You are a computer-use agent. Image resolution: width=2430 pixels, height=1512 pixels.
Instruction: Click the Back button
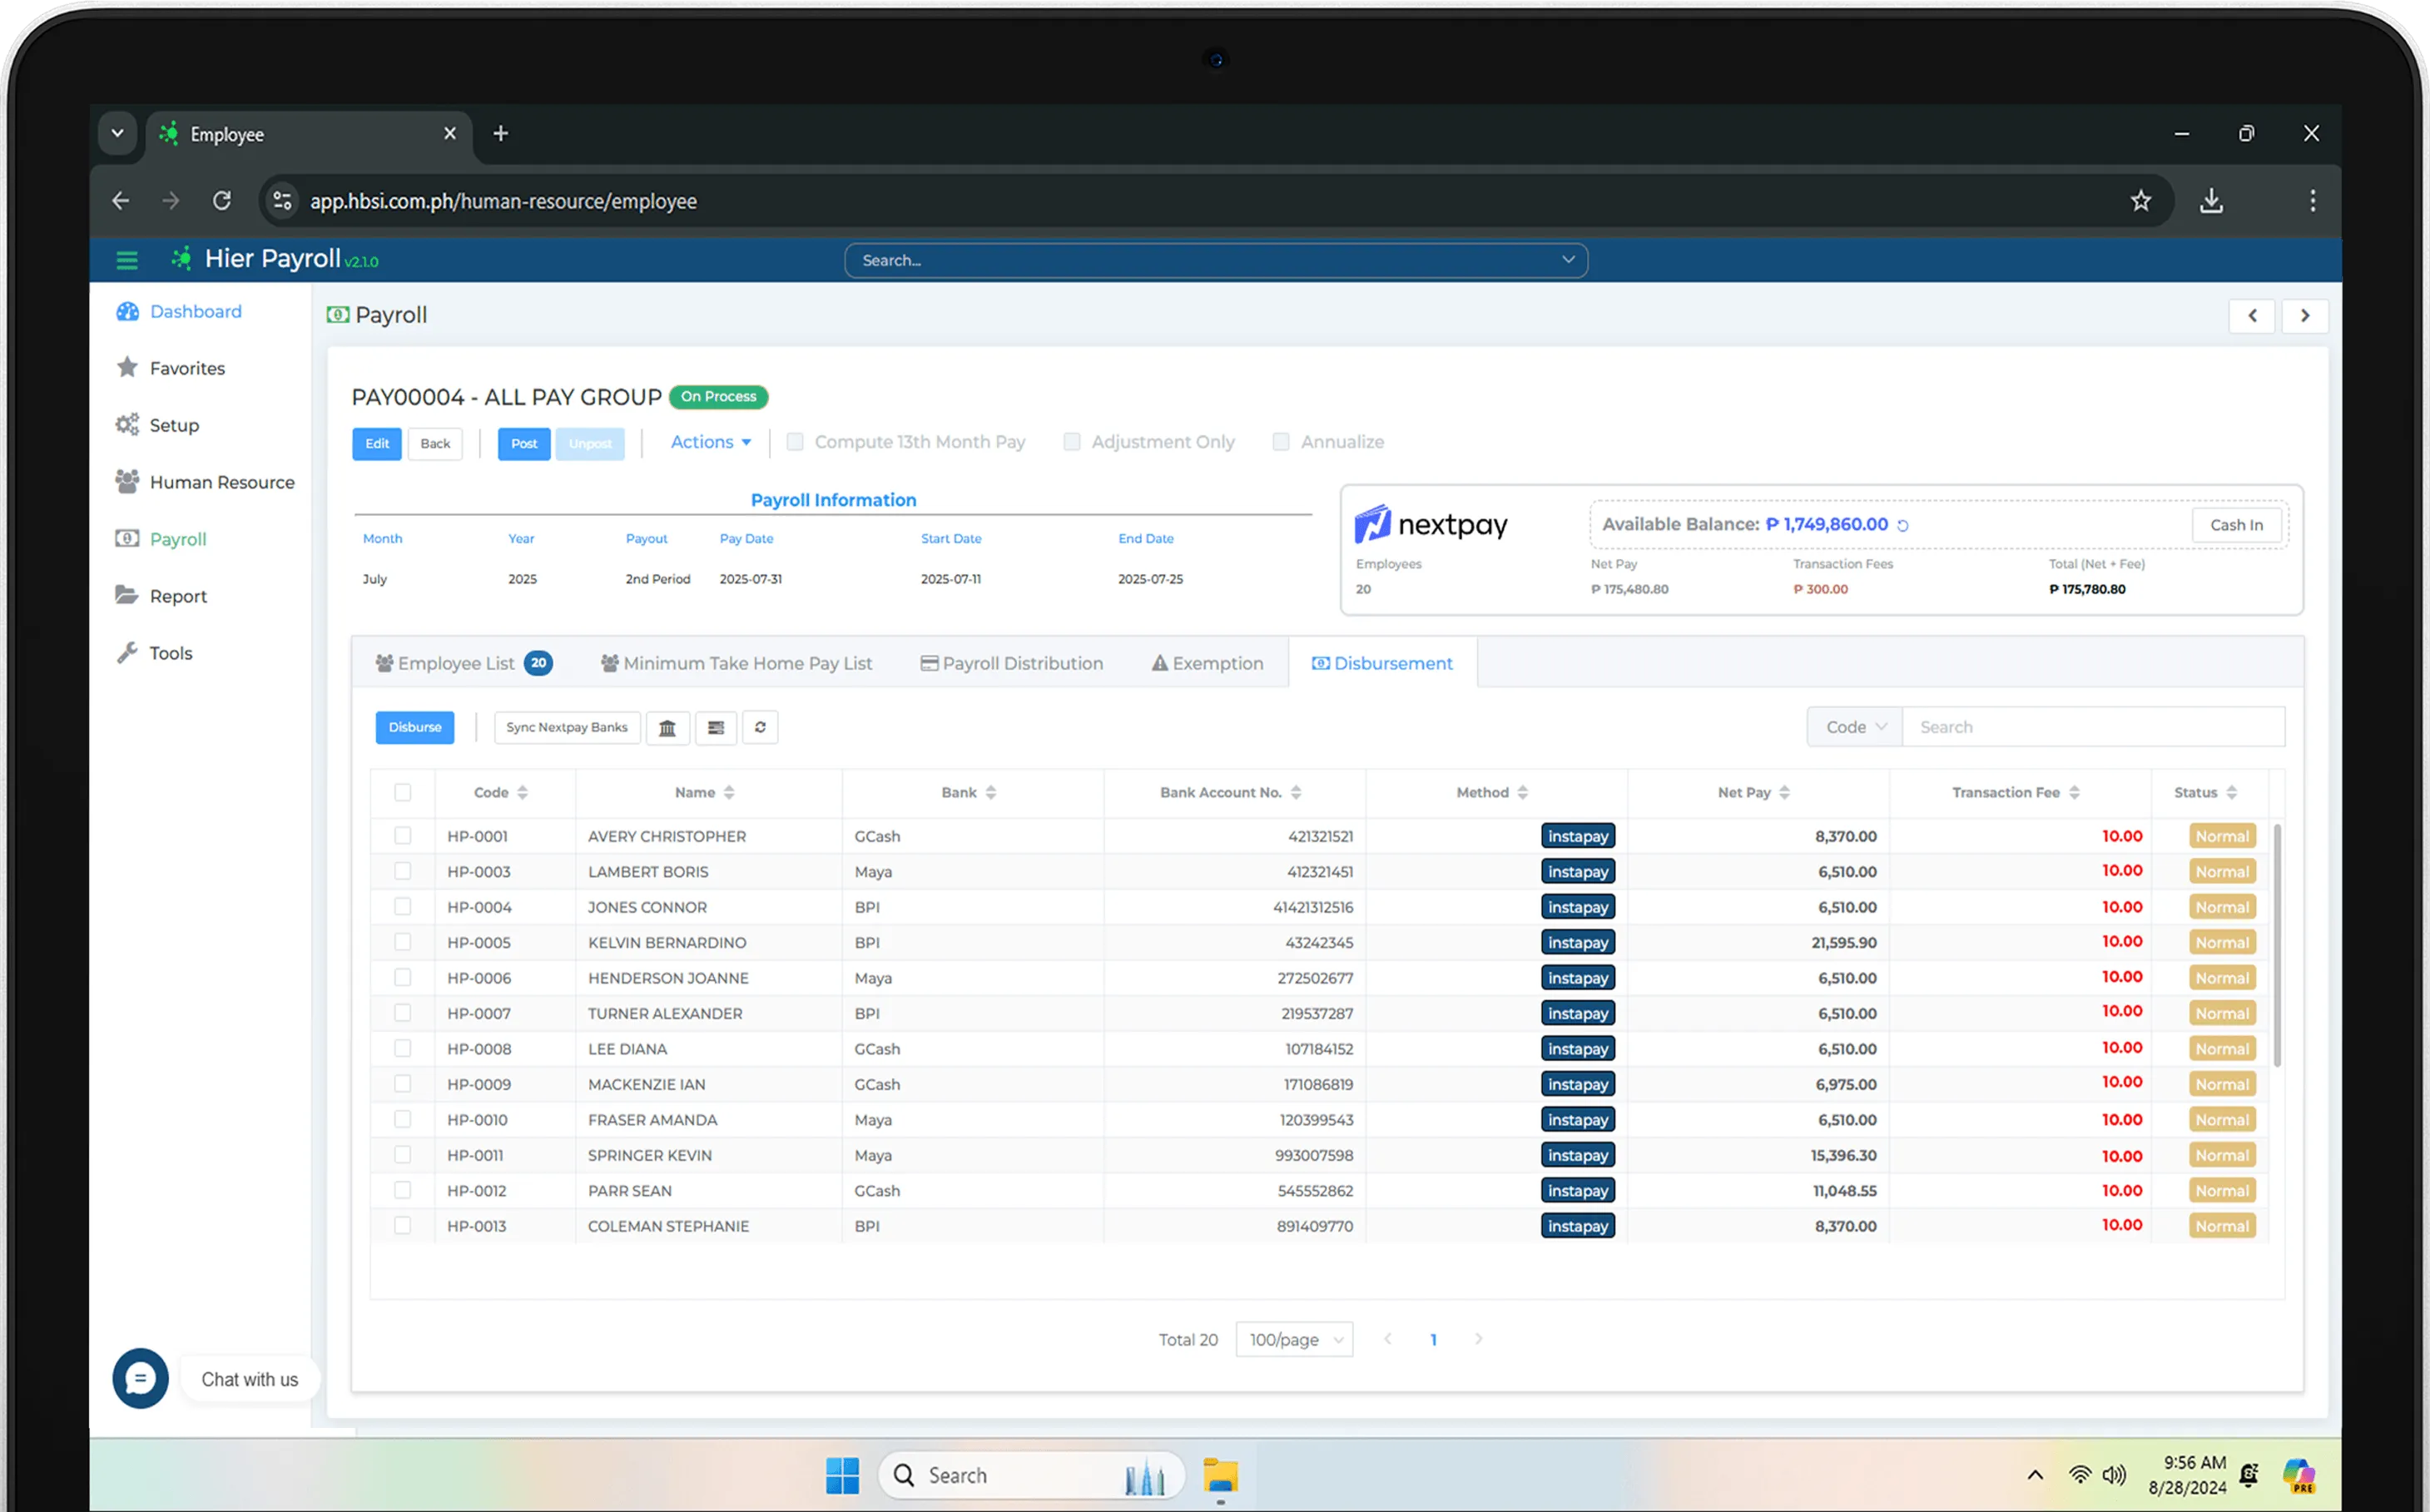(435, 444)
